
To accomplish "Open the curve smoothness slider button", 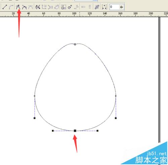I will (x=121, y=7).
